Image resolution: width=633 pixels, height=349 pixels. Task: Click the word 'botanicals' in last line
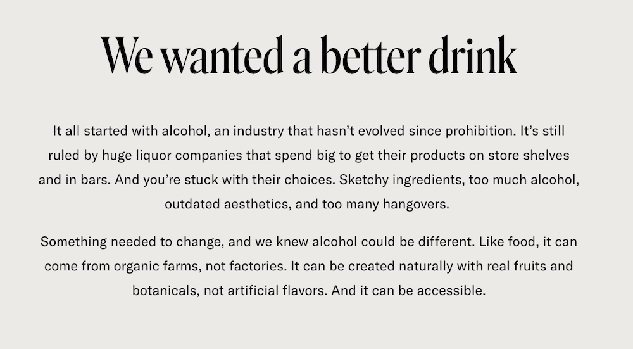click(165, 291)
